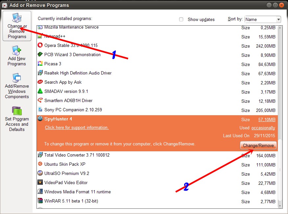
Task: Click the Realtek High Definition Audio Driver icon
Action: click(40, 73)
